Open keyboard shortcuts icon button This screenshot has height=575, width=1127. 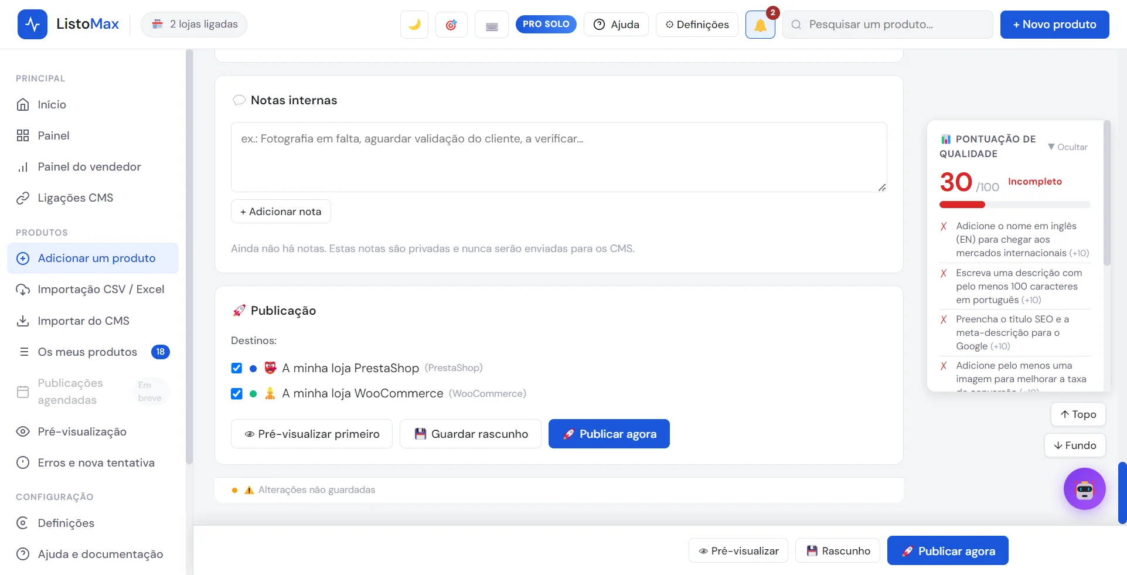[x=492, y=25]
